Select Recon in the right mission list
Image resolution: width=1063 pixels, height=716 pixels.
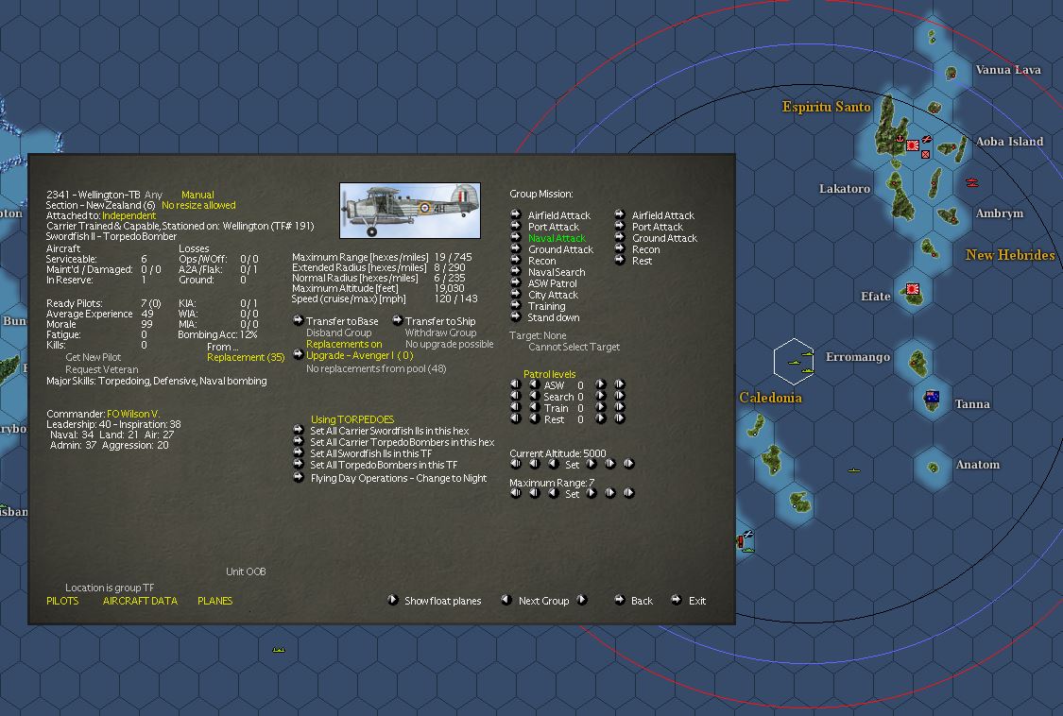[x=645, y=250]
